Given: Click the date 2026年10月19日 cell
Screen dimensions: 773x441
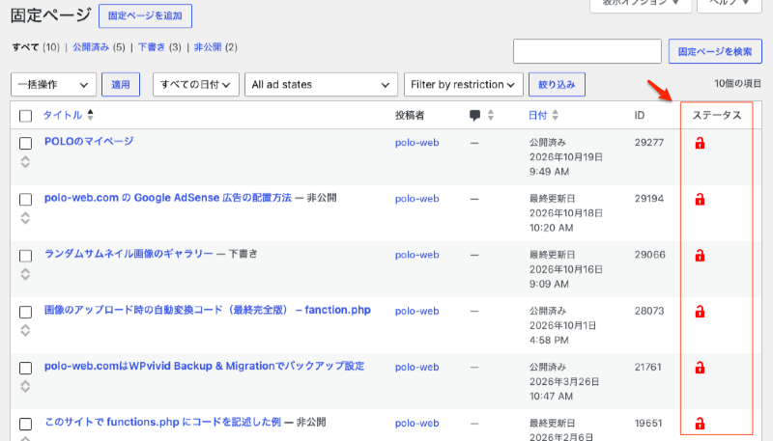Looking at the screenshot, I should coord(566,157).
